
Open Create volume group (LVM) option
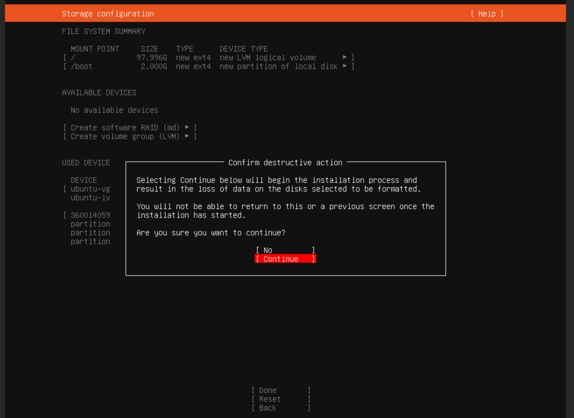125,136
